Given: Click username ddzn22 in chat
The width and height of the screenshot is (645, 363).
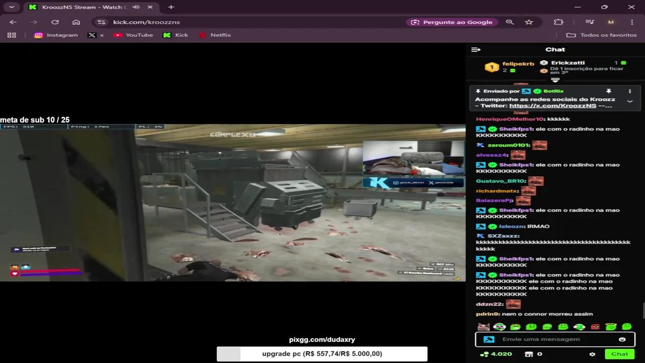Looking at the screenshot, I should [489, 304].
